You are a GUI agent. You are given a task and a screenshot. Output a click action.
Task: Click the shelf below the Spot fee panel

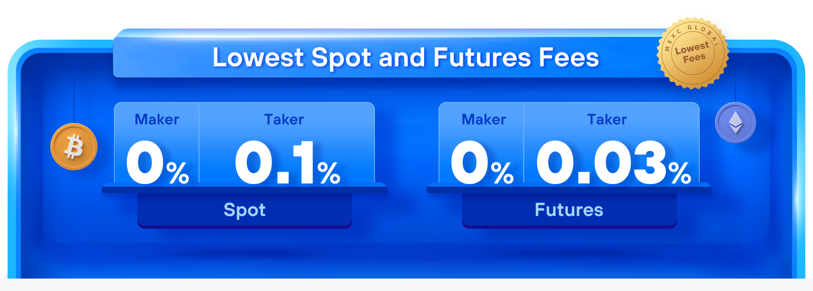(244, 188)
